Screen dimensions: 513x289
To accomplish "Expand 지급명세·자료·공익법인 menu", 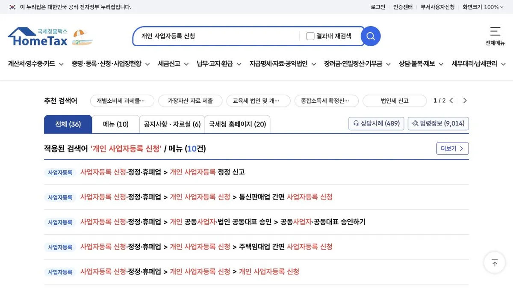I will point(283,64).
